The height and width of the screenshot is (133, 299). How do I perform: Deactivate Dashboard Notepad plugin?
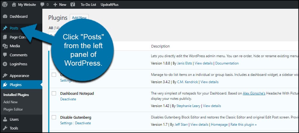coord(68,99)
